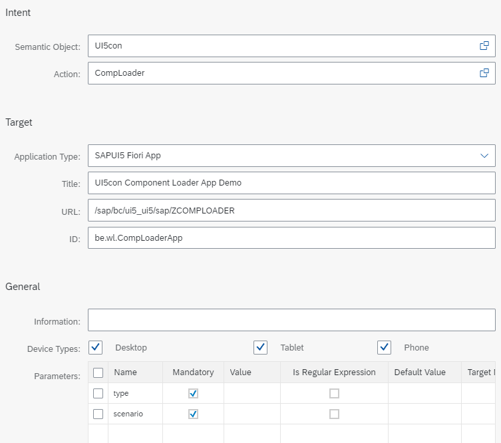The height and width of the screenshot is (443, 501).
Task: Click the Default Value column header
Action: click(x=420, y=372)
